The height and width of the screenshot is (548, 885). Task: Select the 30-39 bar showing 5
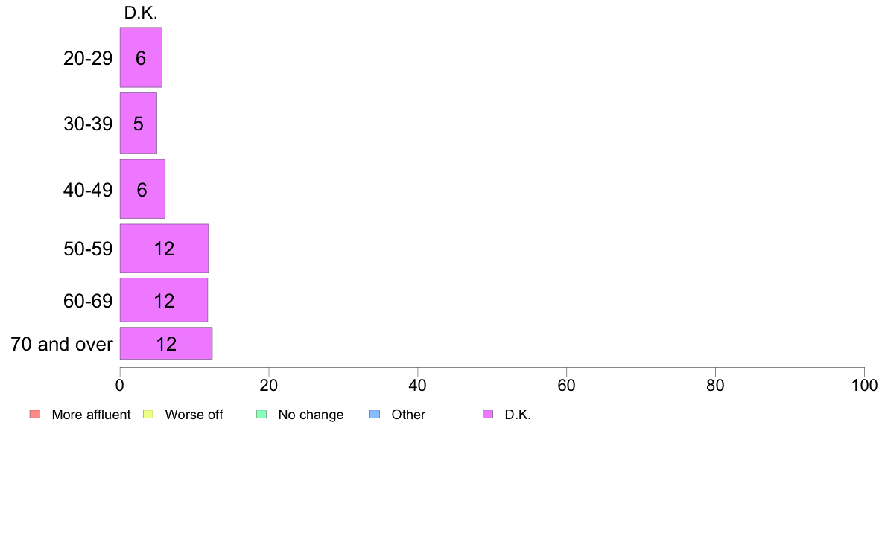click(139, 123)
